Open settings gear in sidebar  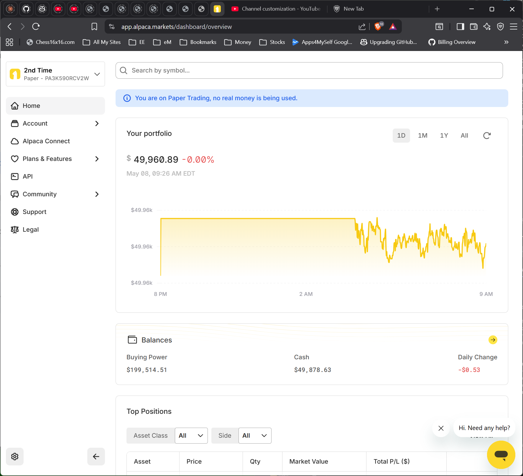point(15,457)
